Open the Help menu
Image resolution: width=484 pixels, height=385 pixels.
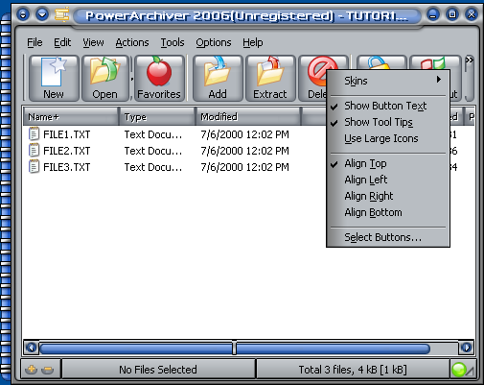point(252,42)
